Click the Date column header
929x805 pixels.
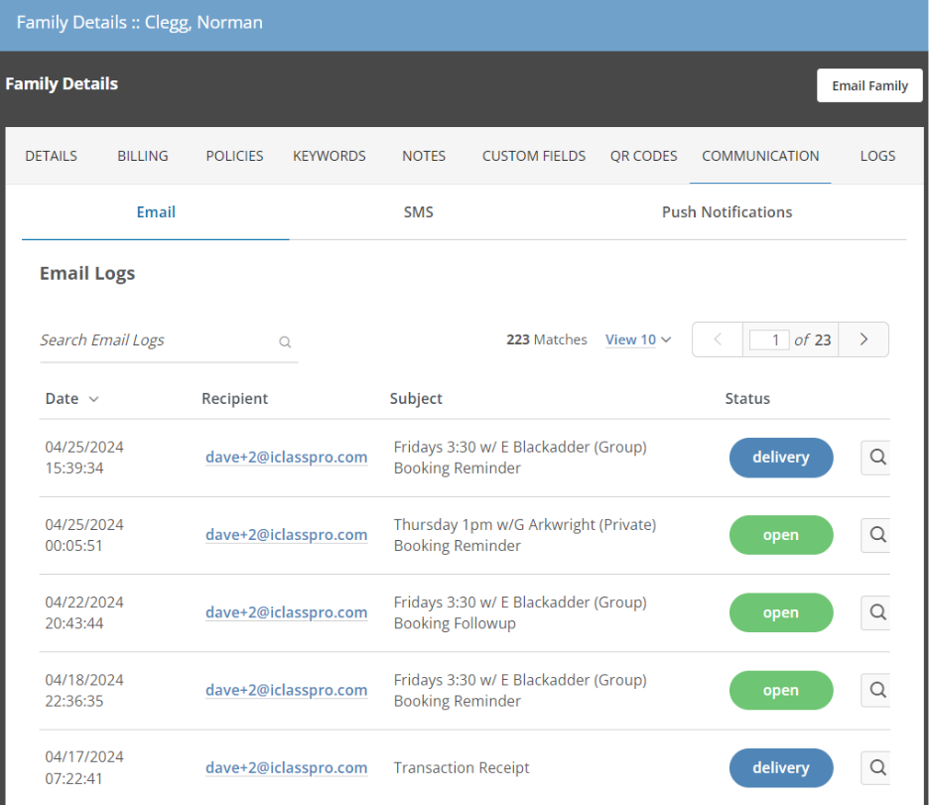click(x=63, y=399)
